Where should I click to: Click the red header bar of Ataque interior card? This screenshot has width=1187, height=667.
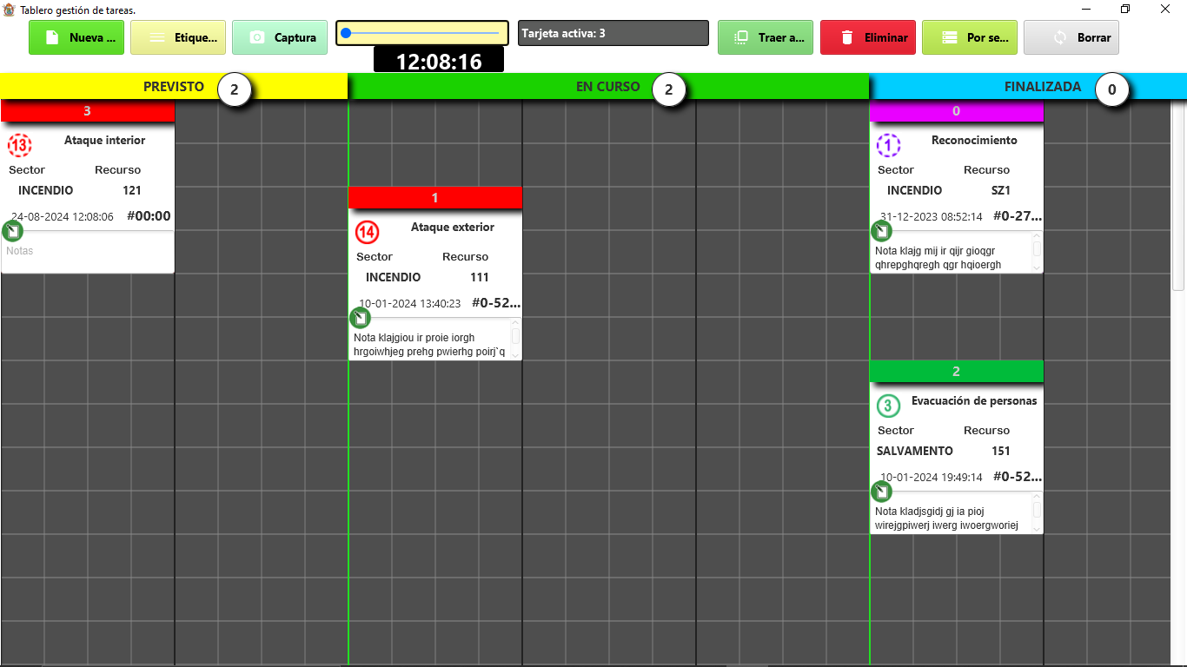pos(88,111)
